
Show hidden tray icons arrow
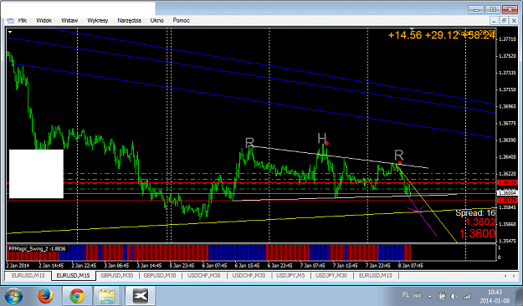point(429,296)
